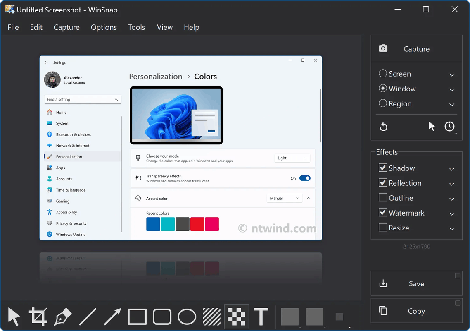This screenshot has width=470, height=331.
Task: Expand the Reflection options chevron
Action: pos(452,184)
